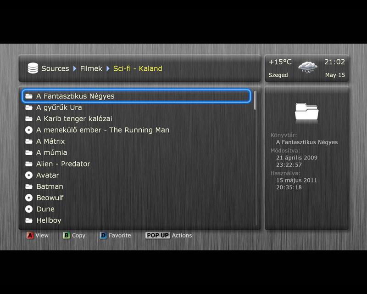Image resolution: width=367 pixels, height=294 pixels.
Task: Select the Avatar movie entry
Action: click(48, 175)
